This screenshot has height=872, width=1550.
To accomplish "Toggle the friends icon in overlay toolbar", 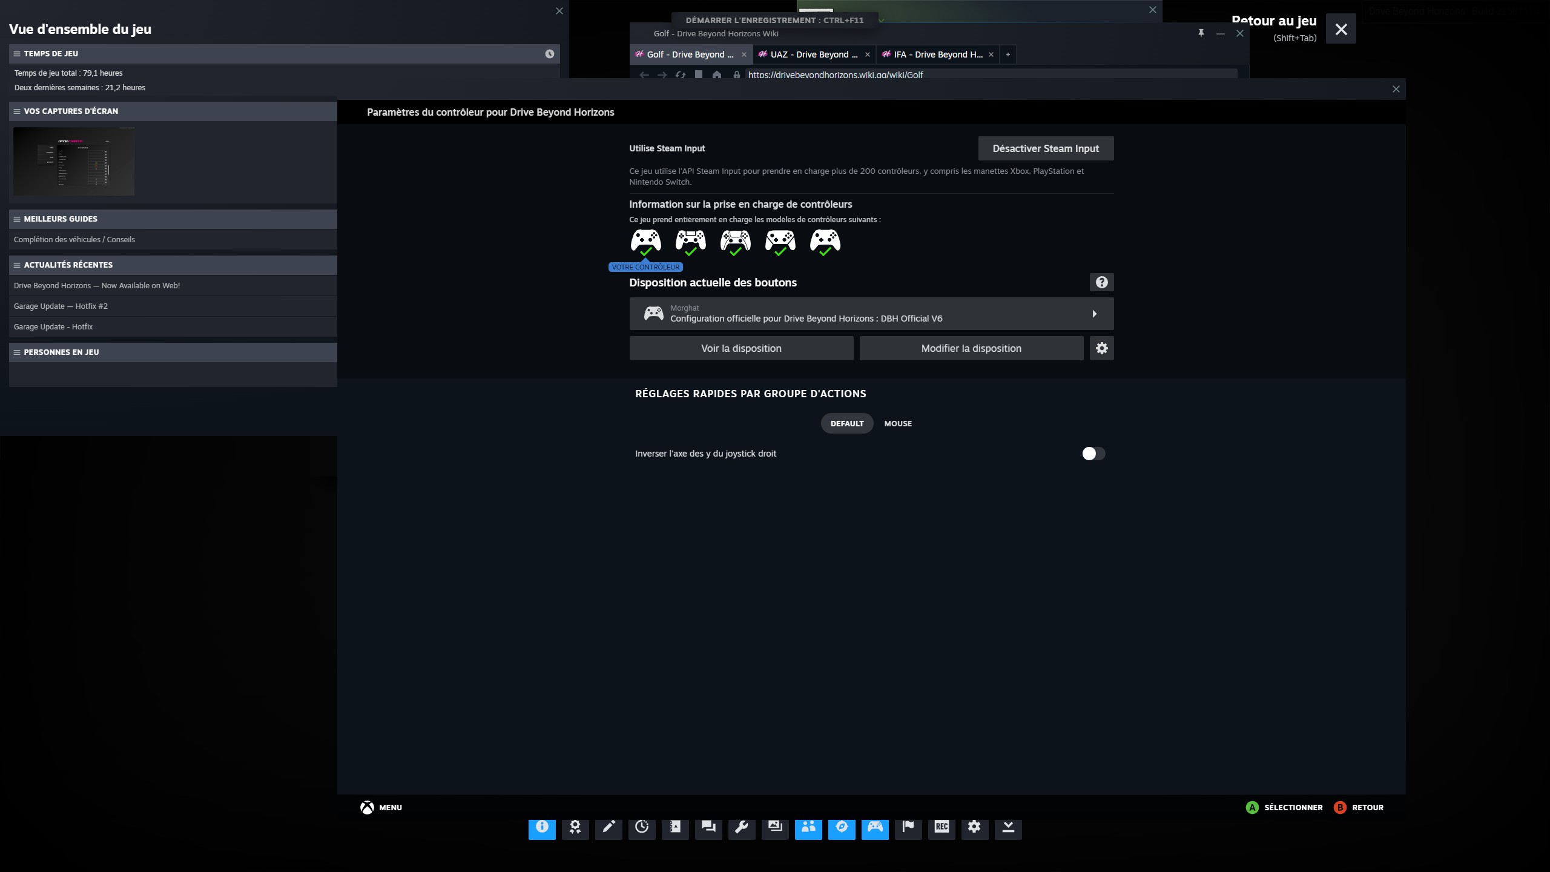I will pos(808,827).
